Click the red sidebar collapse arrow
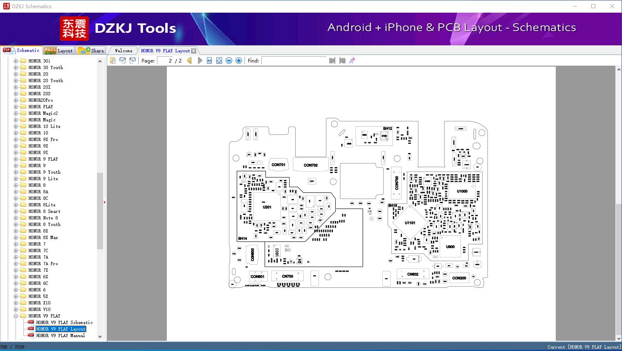The image size is (622, 351). pos(105,202)
